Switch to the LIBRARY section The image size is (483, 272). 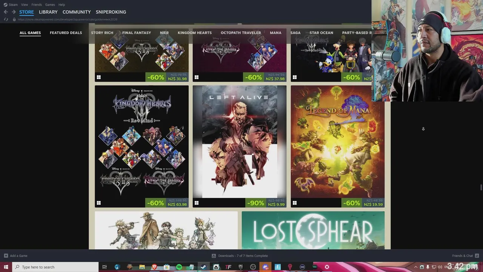[48, 12]
